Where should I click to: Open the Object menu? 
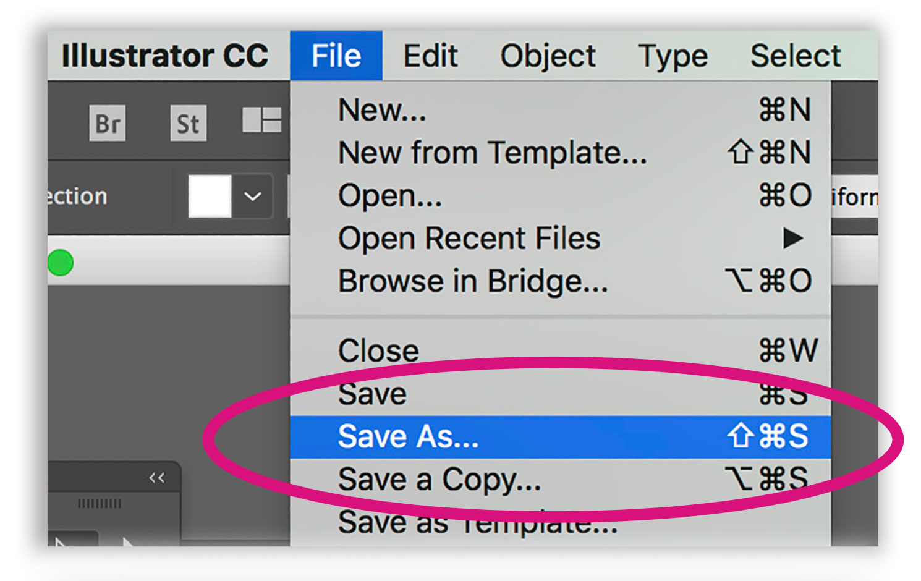click(x=548, y=56)
